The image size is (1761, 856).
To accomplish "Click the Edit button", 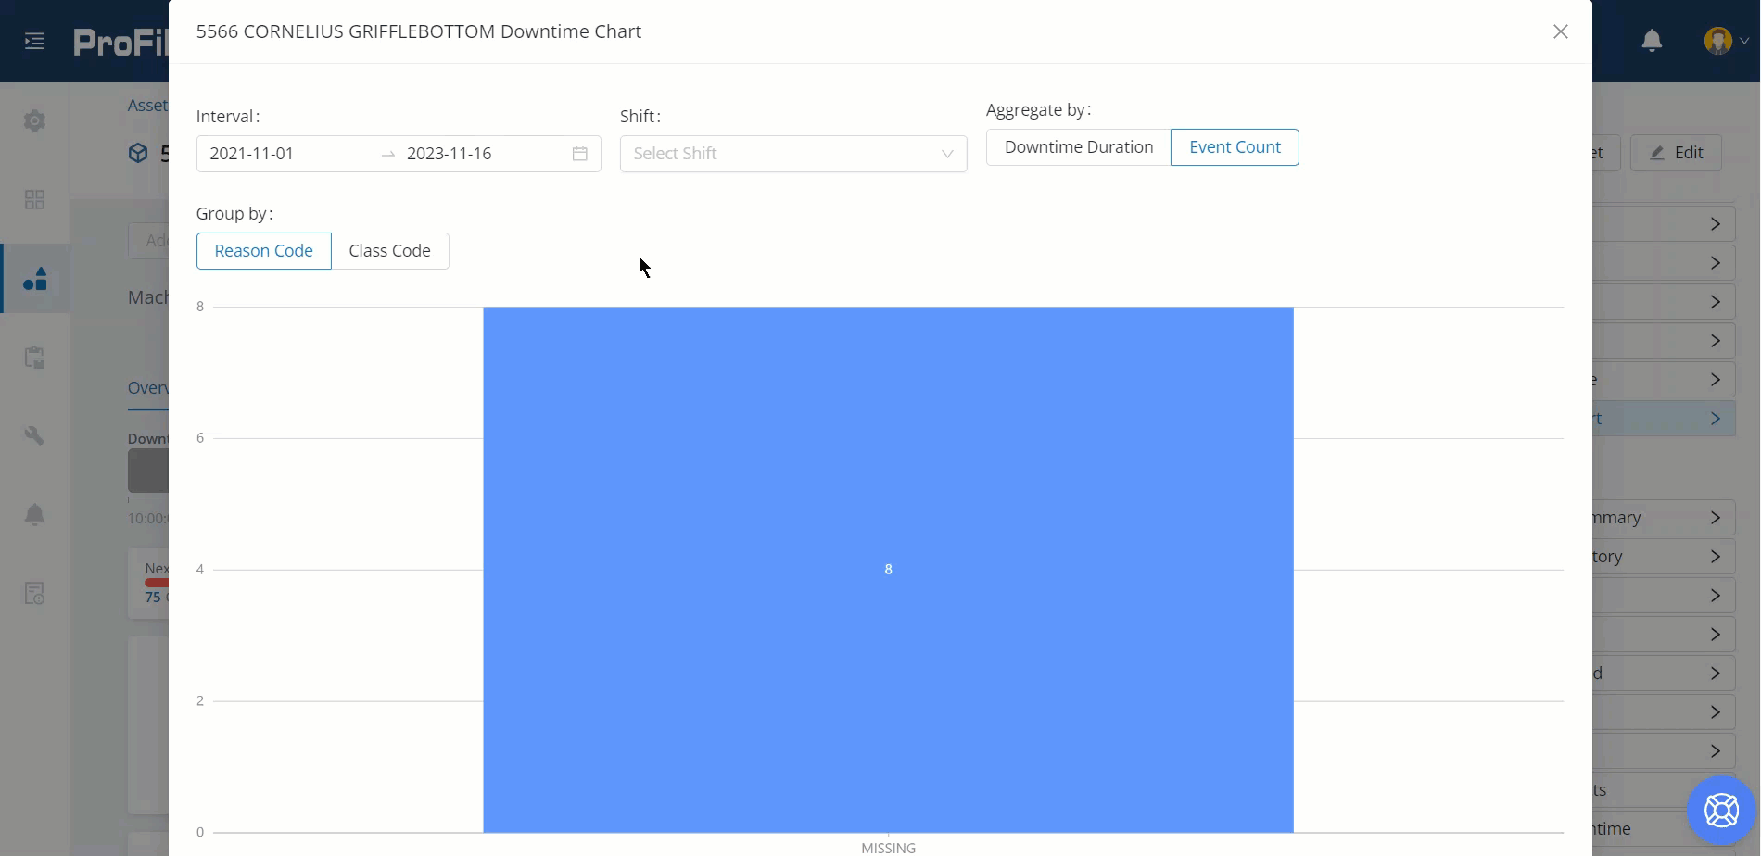I will click(x=1678, y=152).
